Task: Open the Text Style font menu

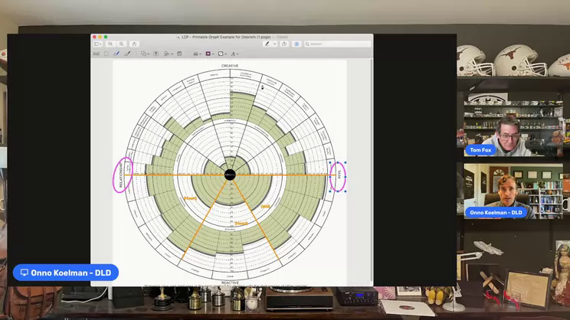Action: (x=234, y=54)
